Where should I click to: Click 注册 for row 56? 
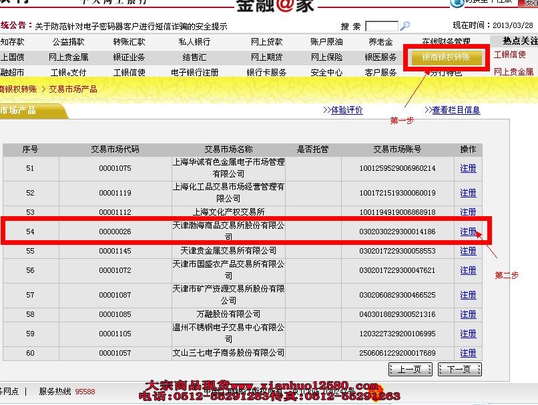pyautogui.click(x=468, y=270)
